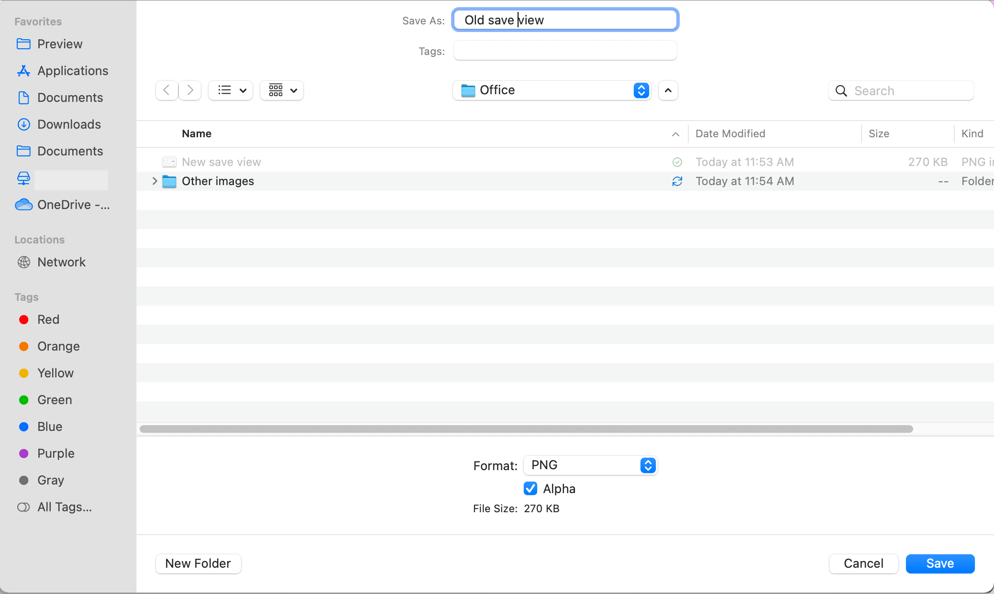Sort by Size column

879,134
